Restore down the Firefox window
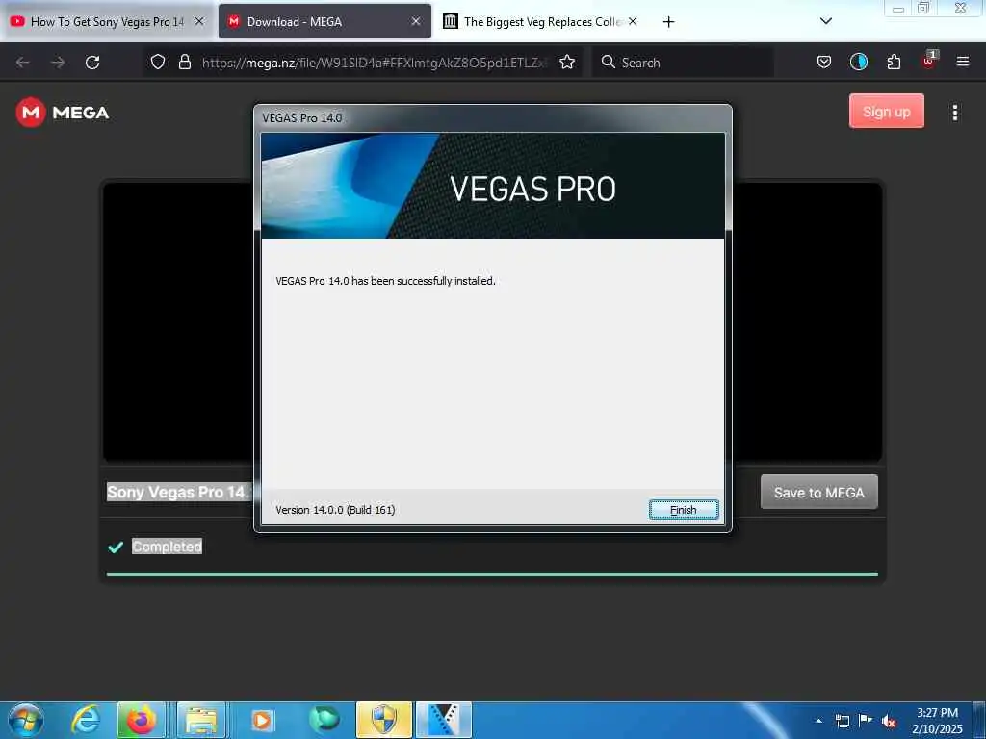This screenshot has height=739, width=986. (x=923, y=8)
